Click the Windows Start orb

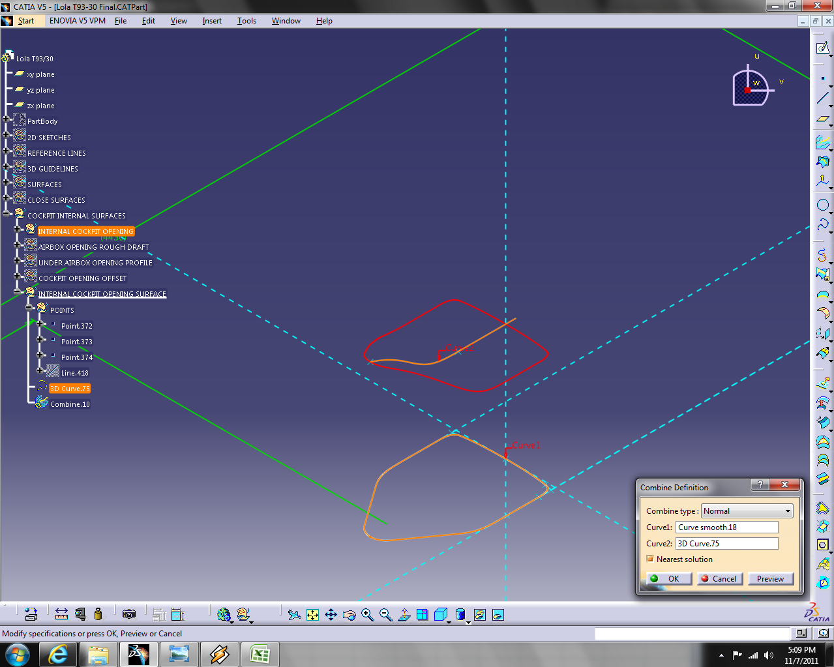tap(16, 654)
